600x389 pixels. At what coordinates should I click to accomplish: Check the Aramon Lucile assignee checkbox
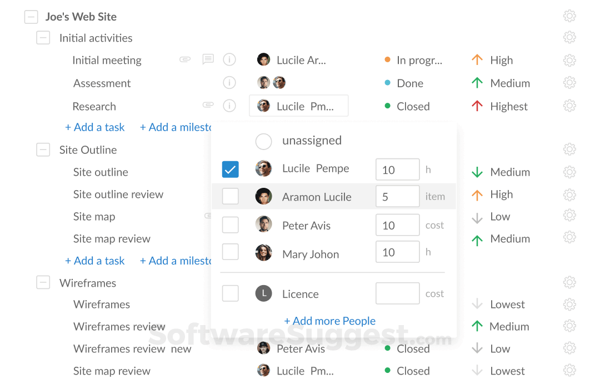point(230,196)
